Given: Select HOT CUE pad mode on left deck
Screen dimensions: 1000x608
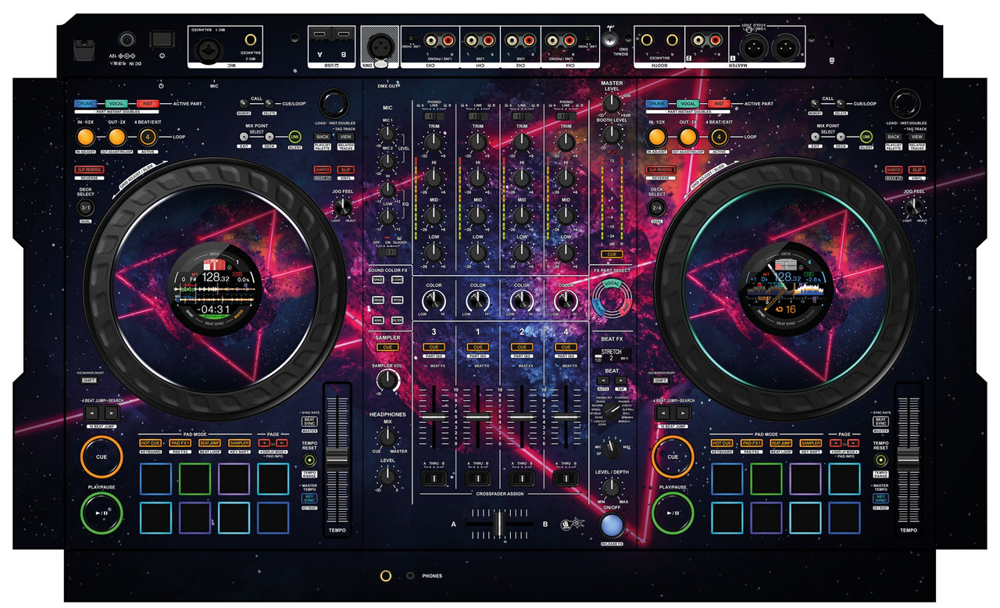Looking at the screenshot, I should click(x=152, y=443).
